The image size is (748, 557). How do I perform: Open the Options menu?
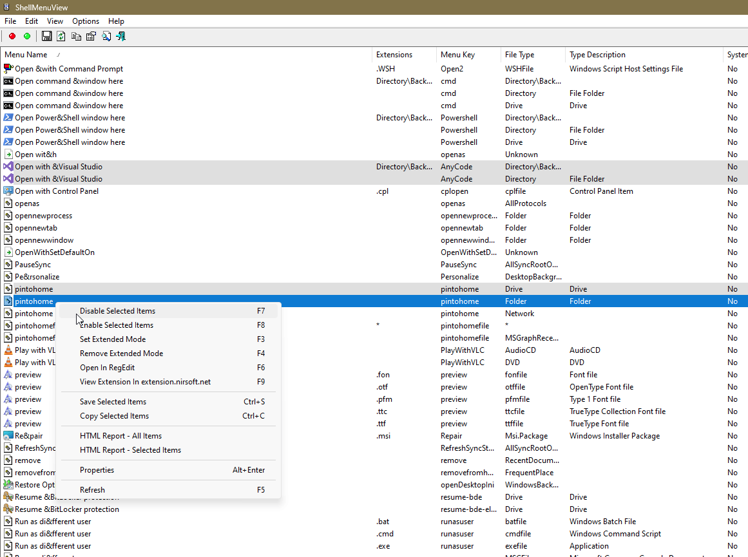[86, 21]
